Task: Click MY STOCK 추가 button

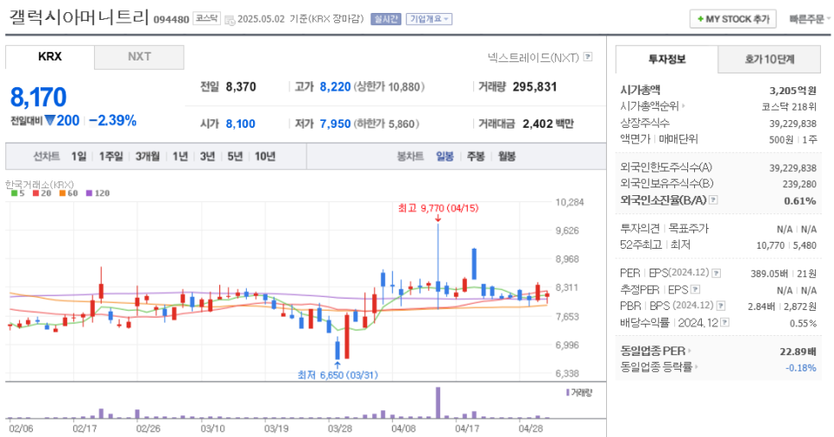Action: pyautogui.click(x=733, y=19)
